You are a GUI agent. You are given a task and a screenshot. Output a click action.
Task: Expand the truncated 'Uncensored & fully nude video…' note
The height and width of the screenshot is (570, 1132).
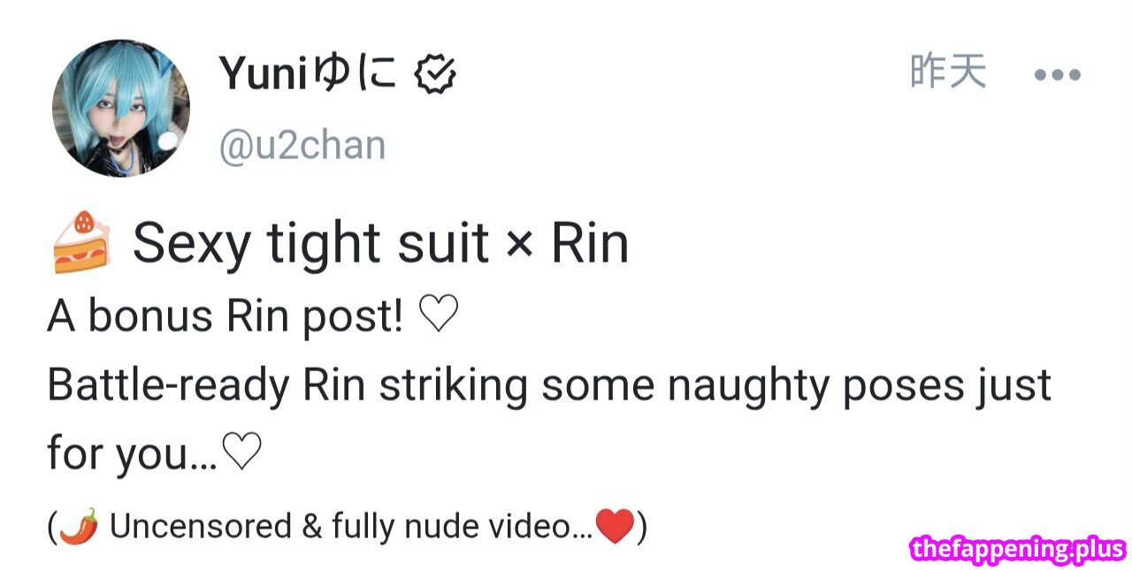tap(348, 528)
